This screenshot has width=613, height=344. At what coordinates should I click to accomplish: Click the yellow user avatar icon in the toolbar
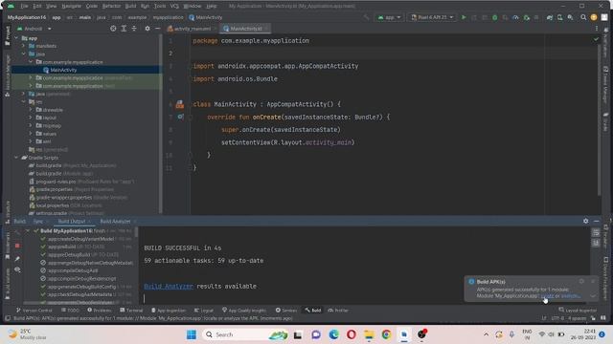tap(594, 17)
